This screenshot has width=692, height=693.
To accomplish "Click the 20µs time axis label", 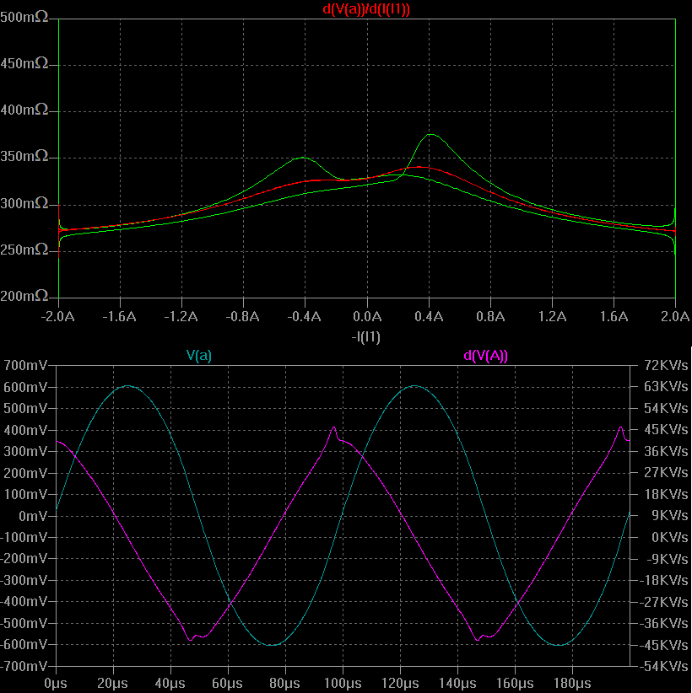I will pyautogui.click(x=113, y=684).
